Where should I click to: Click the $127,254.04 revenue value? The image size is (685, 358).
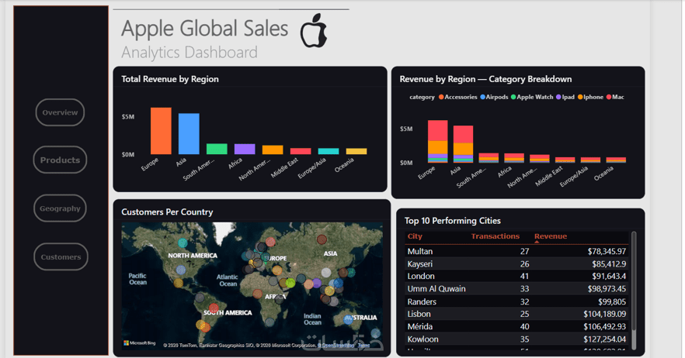tap(604, 339)
